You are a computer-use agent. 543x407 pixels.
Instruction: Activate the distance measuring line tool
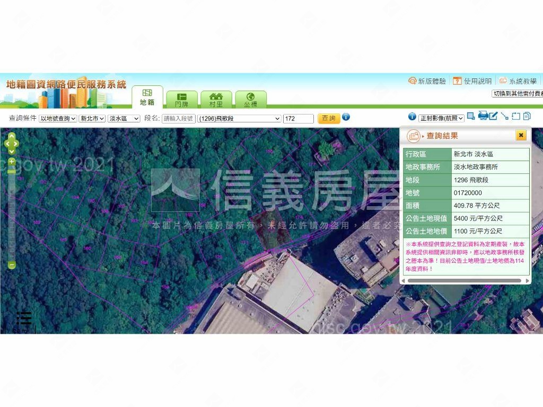(x=504, y=116)
